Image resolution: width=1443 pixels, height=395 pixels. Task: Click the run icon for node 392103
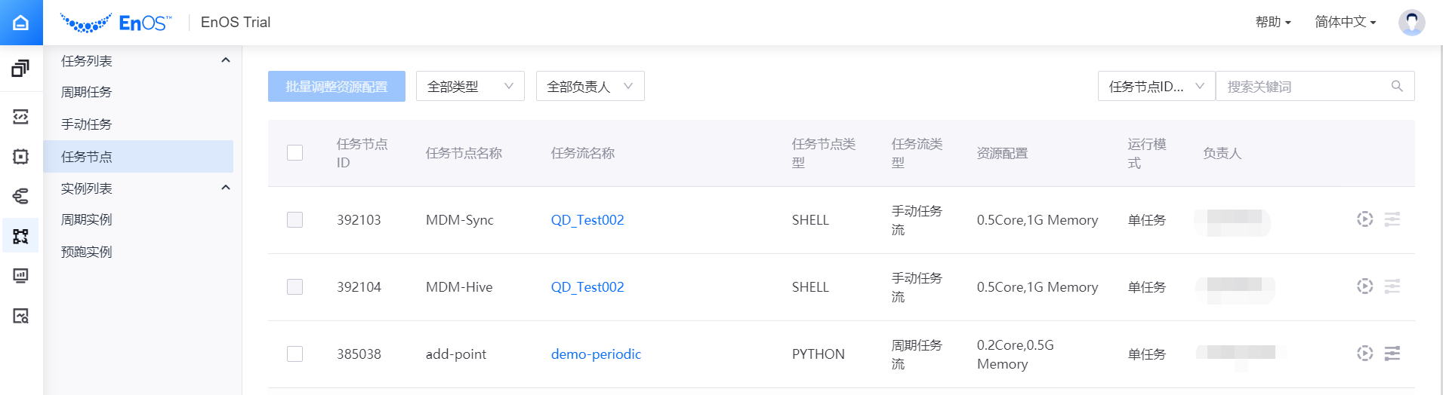tap(1364, 219)
